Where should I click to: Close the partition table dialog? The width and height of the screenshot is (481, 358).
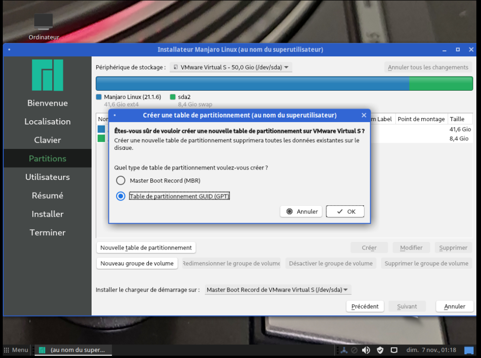coord(364,115)
